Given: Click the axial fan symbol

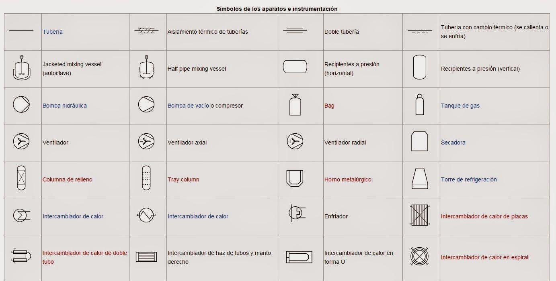Looking at the screenshot, I should [146, 141].
